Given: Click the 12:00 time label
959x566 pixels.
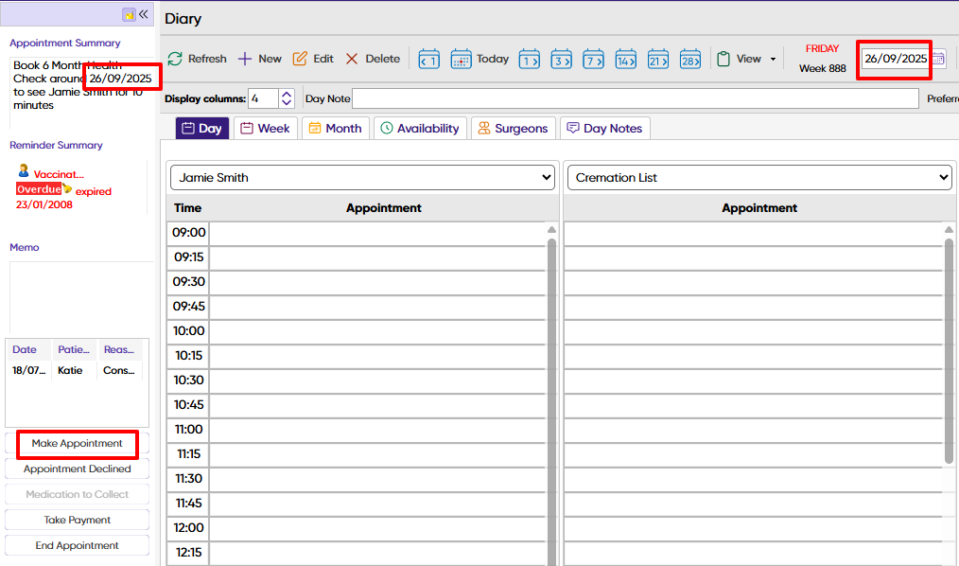Looking at the screenshot, I should tap(188, 527).
